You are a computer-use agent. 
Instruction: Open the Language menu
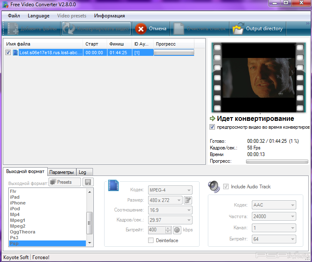pyautogui.click(x=39, y=16)
